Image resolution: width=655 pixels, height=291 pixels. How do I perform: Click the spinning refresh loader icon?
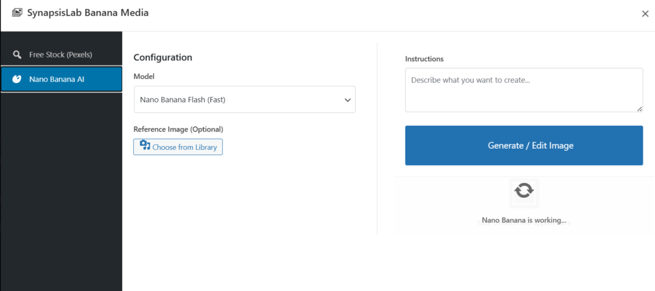click(524, 190)
